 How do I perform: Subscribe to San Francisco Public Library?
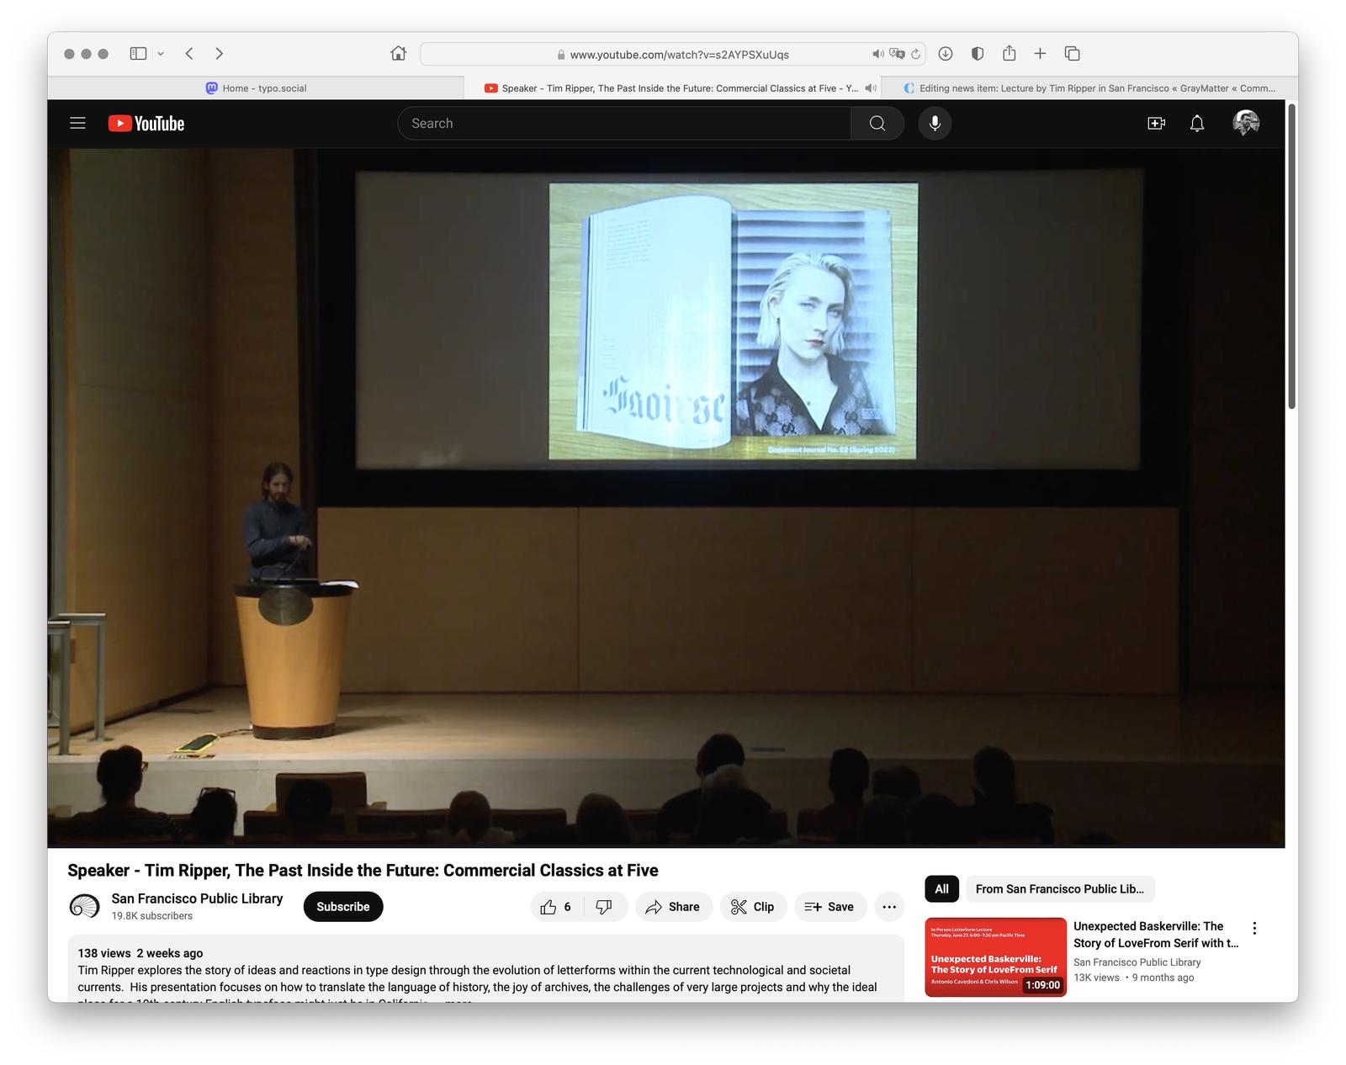tap(343, 907)
